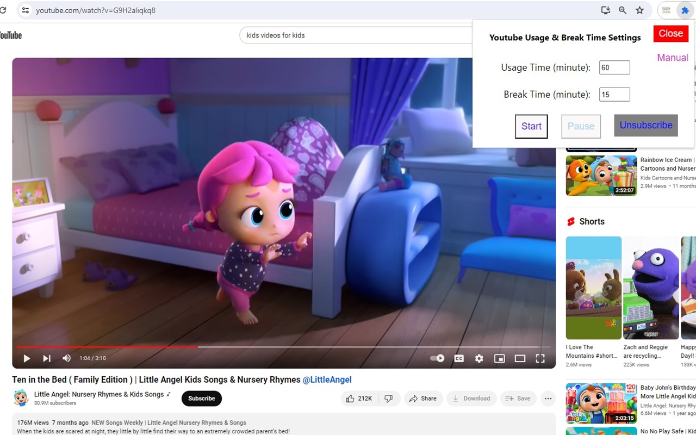Open Little Angel: Nursery Rhymes channel name
Viewport: 696px width, 435px height.
(99, 394)
